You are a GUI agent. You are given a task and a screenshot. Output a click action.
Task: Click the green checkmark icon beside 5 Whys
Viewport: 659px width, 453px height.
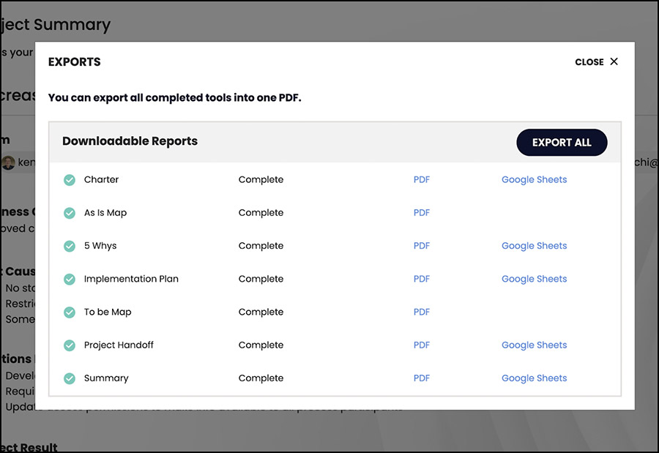tap(70, 246)
